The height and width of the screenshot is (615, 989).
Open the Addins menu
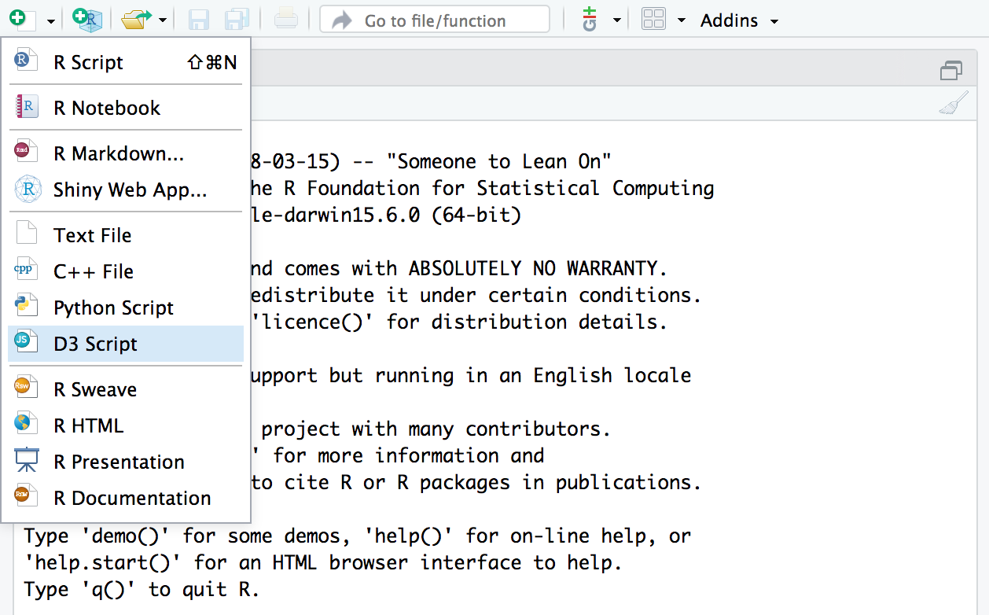(738, 20)
